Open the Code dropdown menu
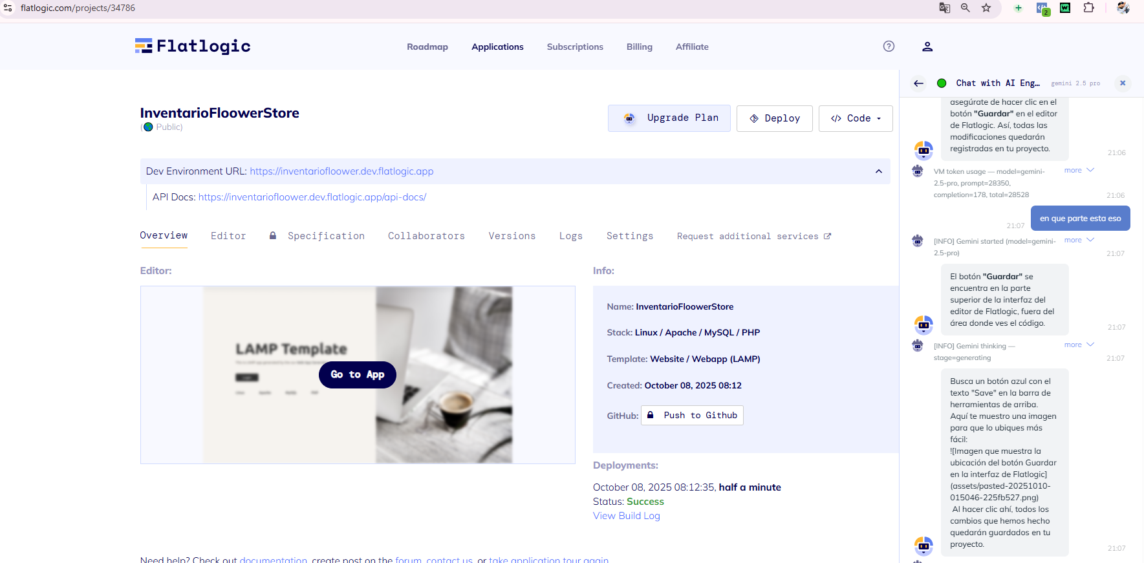This screenshot has height=563, width=1144. pos(855,118)
